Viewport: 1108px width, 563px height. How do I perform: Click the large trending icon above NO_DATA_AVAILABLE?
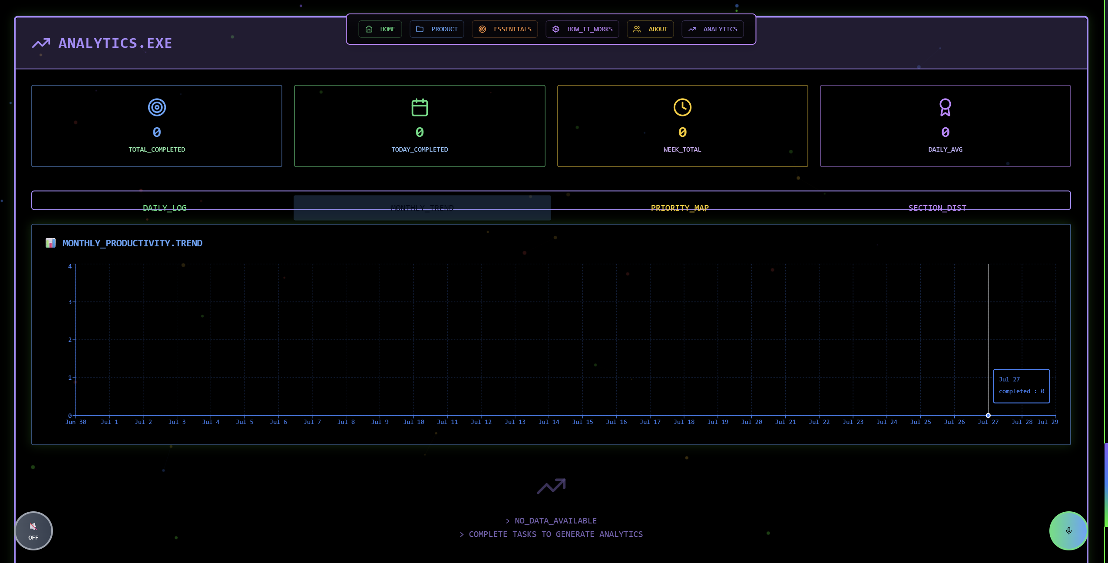[x=551, y=486]
